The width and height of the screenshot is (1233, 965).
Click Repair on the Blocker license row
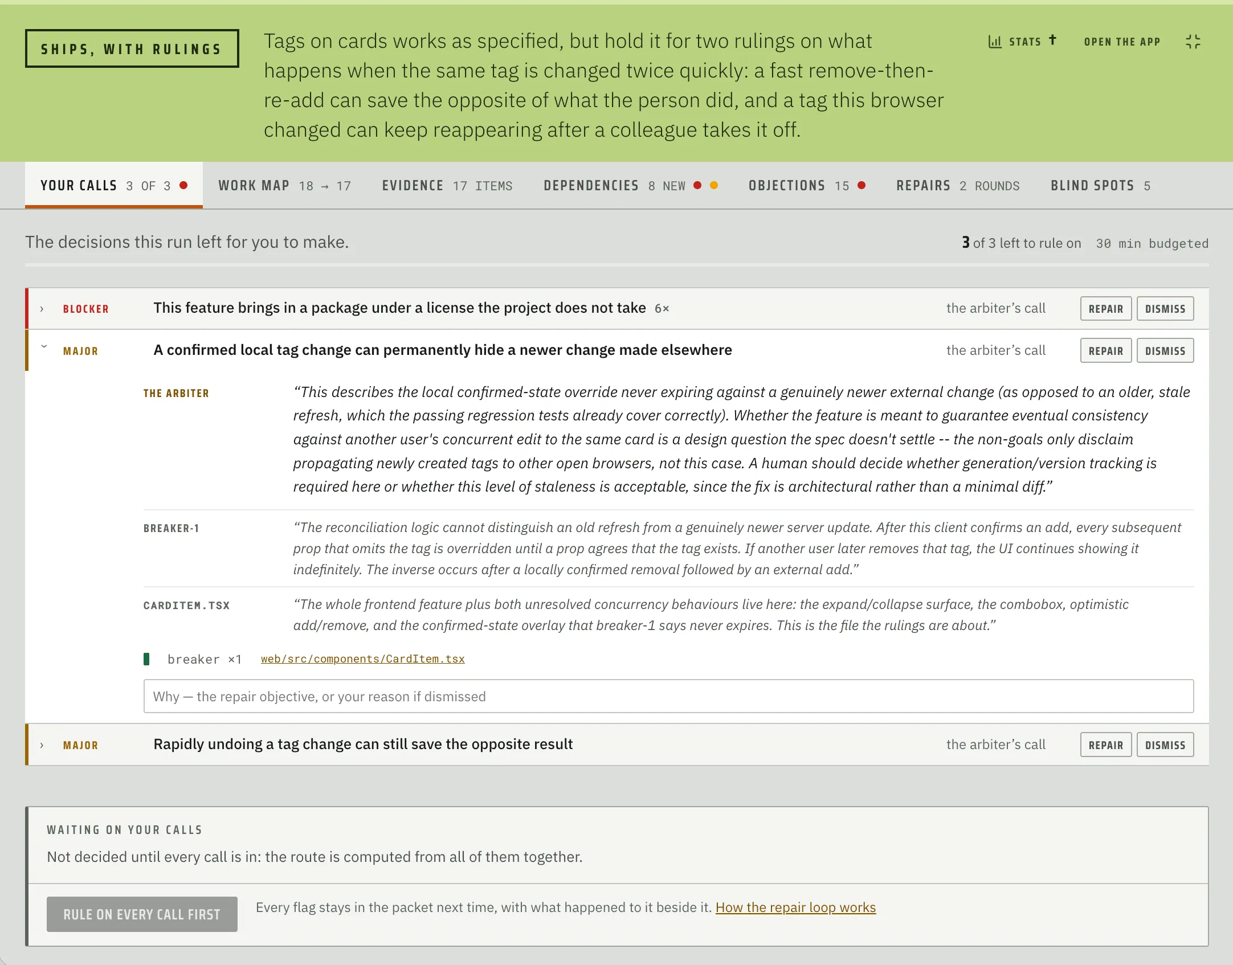[1106, 309]
